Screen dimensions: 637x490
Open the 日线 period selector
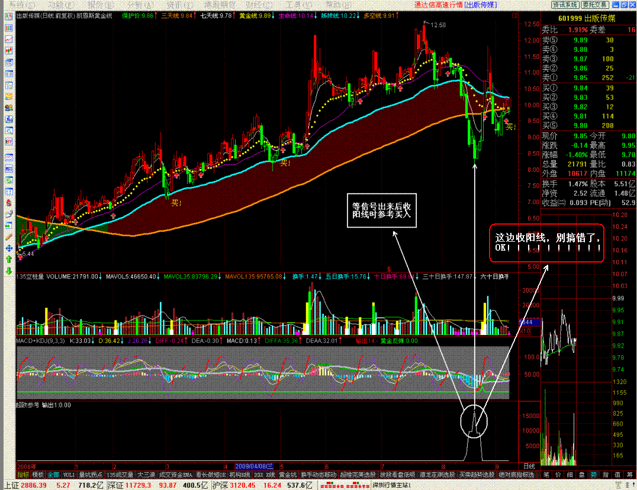pyautogui.click(x=529, y=466)
